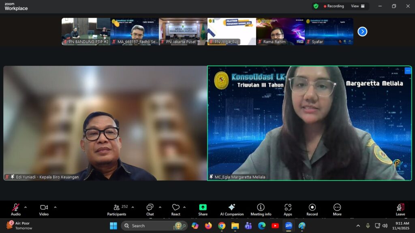Expand audio options arrow next to Audio

[26, 207]
